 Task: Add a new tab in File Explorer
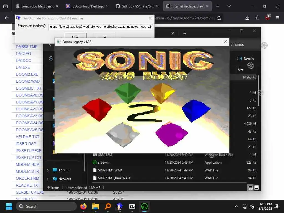tap(185, 33)
